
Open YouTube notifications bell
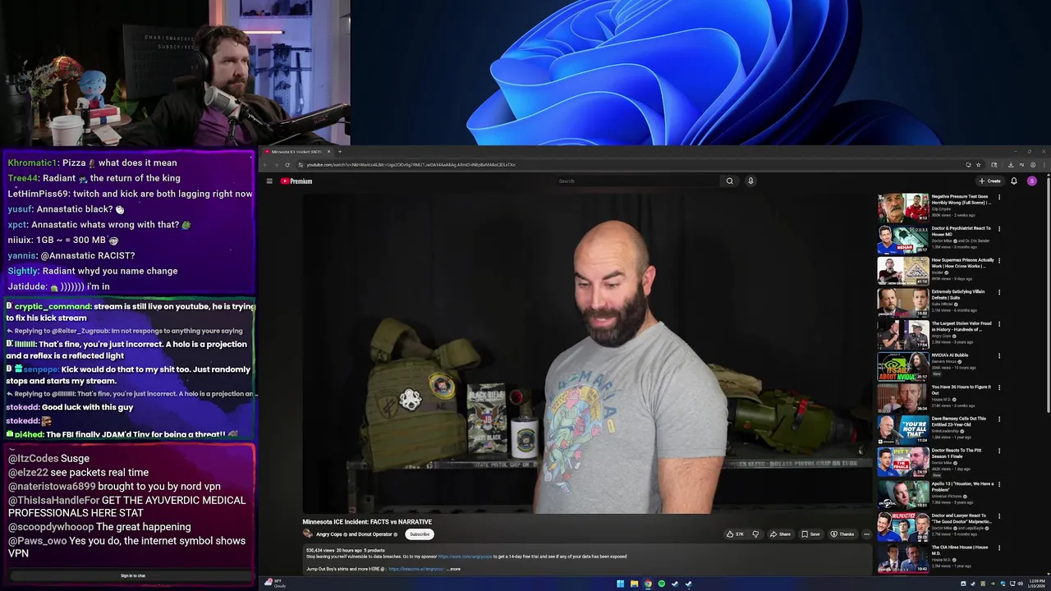click(x=1014, y=181)
